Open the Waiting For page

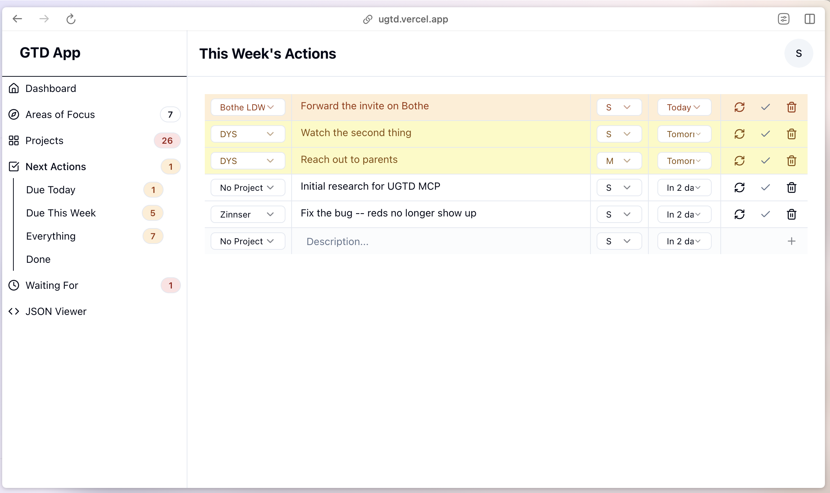[x=52, y=285]
